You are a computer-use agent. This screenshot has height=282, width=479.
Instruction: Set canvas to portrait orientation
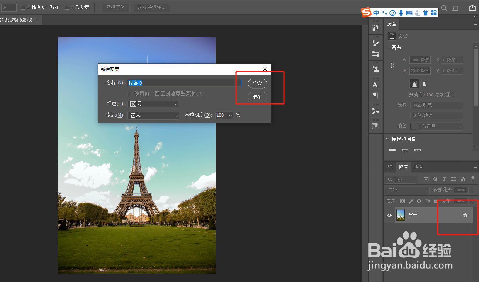click(x=414, y=84)
